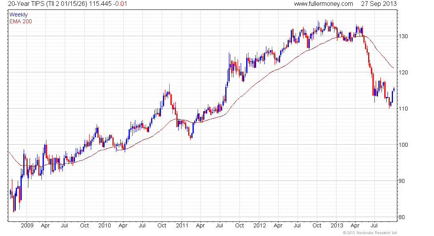Click the chart title '20-Year TIPS (TII 2 01/15/26)'
The height and width of the screenshot is (236, 434).
click(x=47, y=4)
